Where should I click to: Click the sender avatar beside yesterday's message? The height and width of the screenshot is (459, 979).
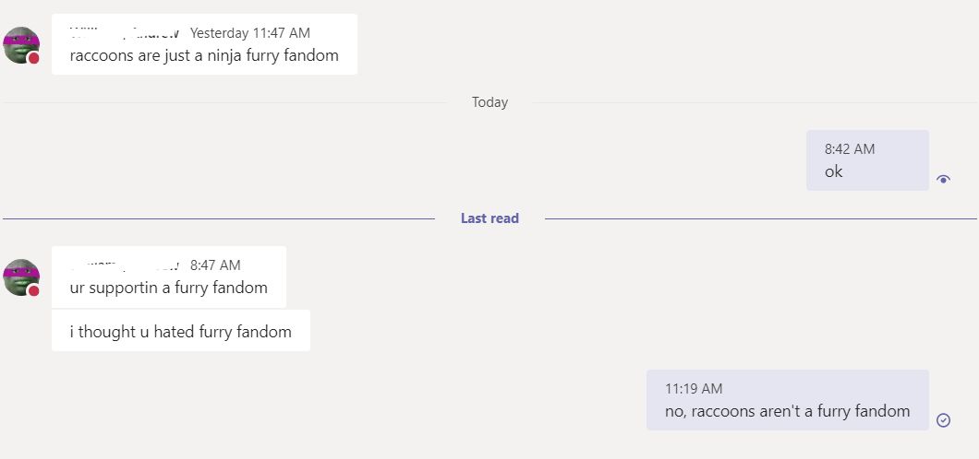pyautogui.click(x=20, y=44)
